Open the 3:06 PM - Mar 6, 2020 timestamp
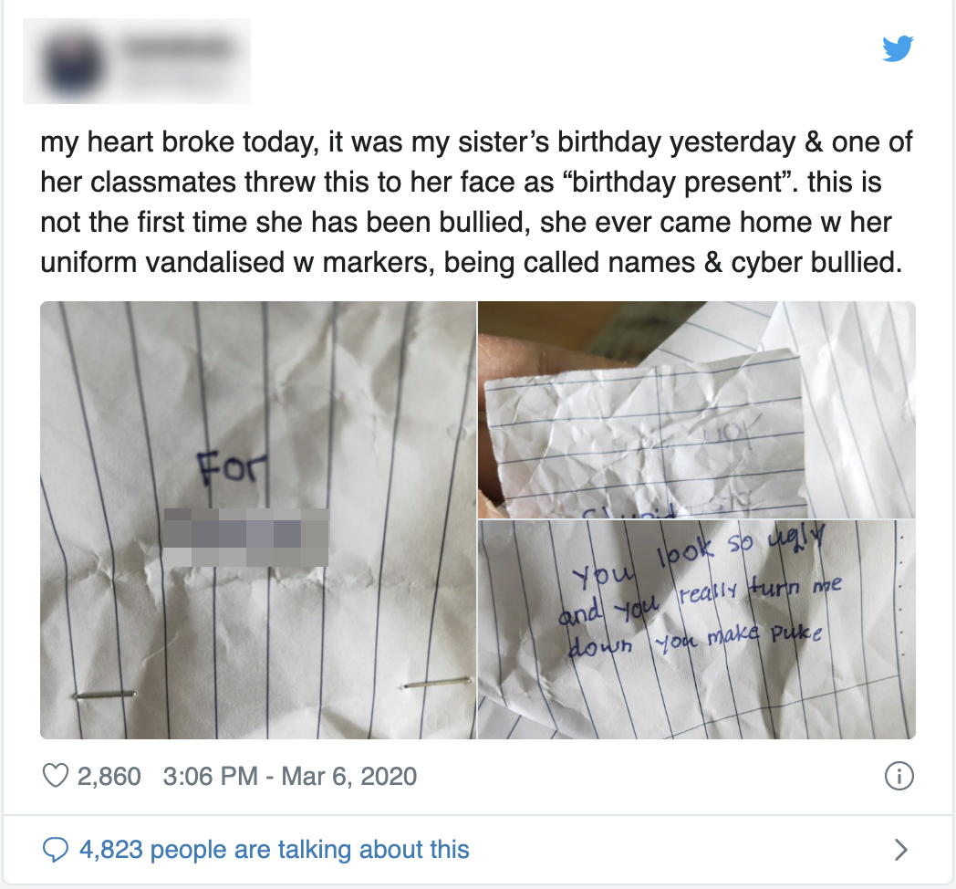 pos(289,776)
